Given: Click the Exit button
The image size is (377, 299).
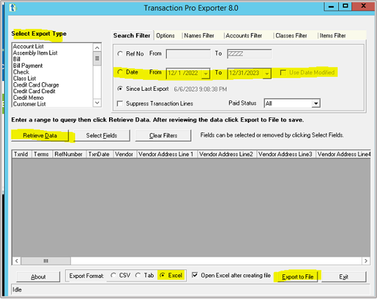Looking at the screenshot, I should [x=344, y=277].
